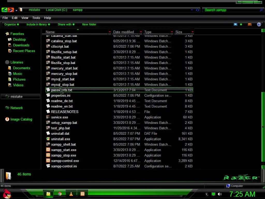Viewport: 265px width, 199px height.
Task: Open Windows Explorer taskbar icon
Action: (x=48, y=194)
